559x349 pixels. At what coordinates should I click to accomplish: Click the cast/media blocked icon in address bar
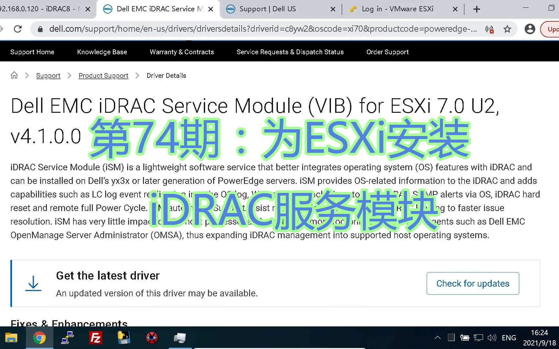(489, 29)
